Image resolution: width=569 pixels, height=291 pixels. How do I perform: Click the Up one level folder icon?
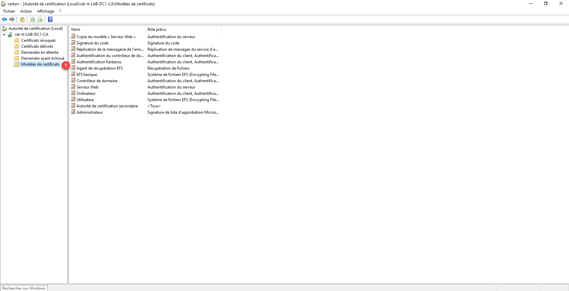tap(22, 19)
